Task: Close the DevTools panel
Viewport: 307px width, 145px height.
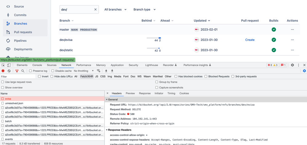Action: coord(304,65)
